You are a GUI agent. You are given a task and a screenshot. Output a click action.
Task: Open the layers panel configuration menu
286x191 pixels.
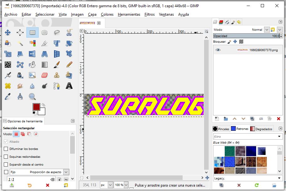point(281,22)
